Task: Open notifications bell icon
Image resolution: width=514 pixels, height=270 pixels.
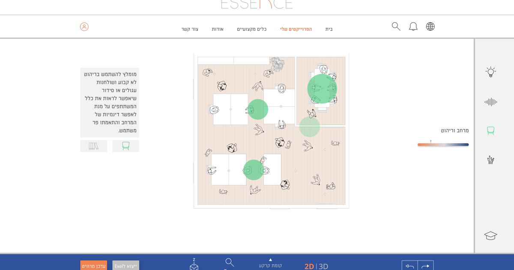Action: click(413, 27)
